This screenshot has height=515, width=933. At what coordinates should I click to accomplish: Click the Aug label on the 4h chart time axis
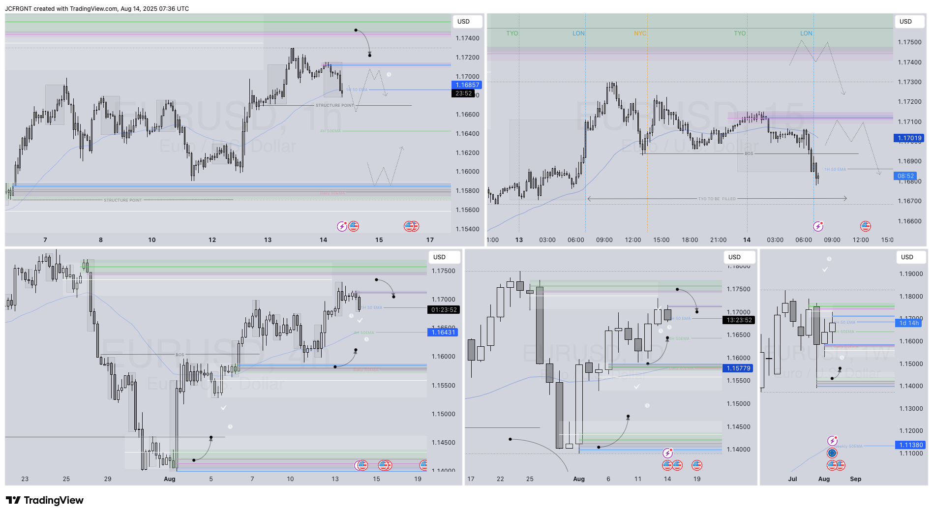[170, 479]
